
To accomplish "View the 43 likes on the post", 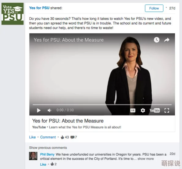I will pyautogui.click(x=65, y=137).
